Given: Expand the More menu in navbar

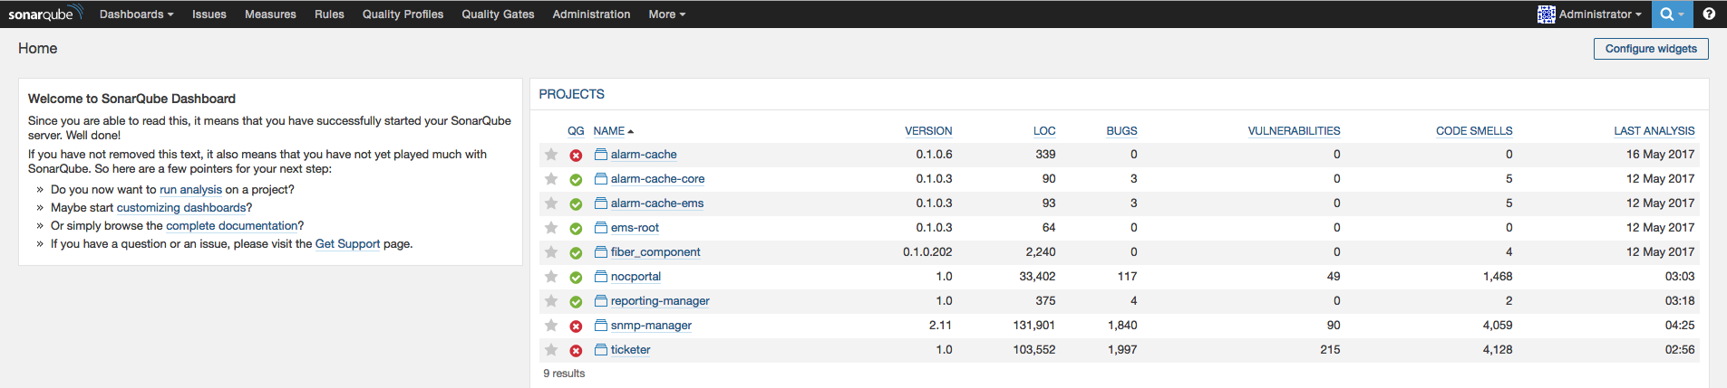Looking at the screenshot, I should click(x=666, y=14).
